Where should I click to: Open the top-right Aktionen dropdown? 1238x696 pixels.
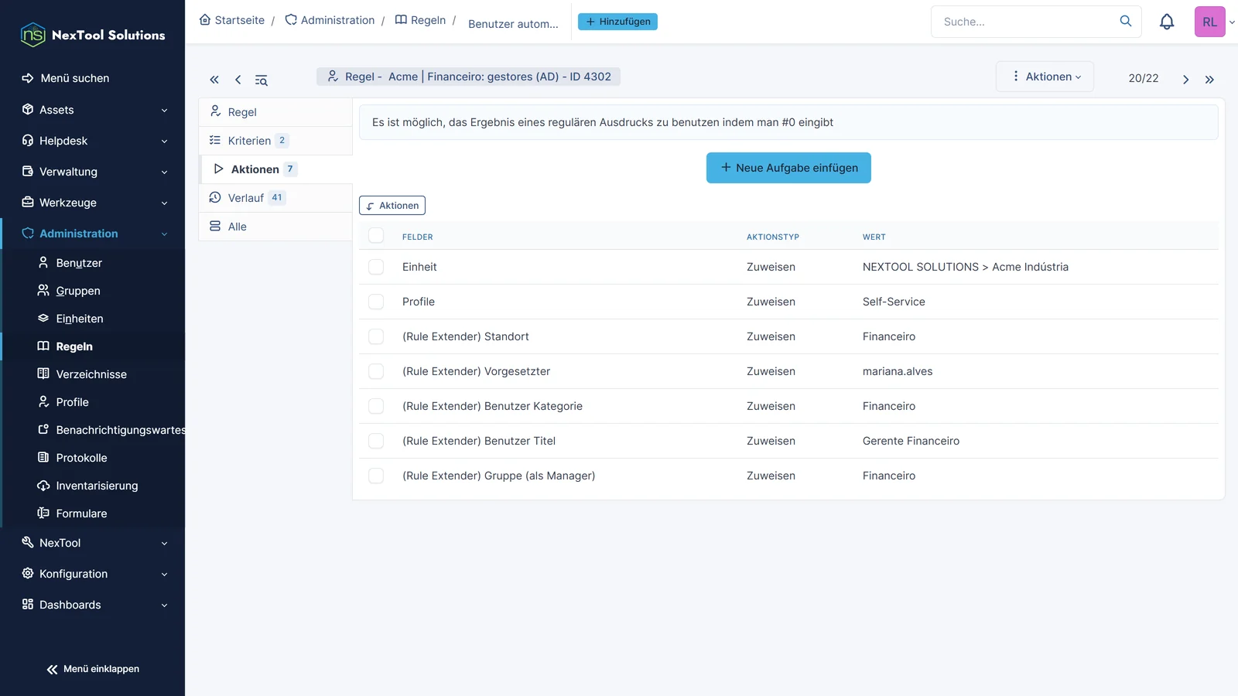point(1045,77)
